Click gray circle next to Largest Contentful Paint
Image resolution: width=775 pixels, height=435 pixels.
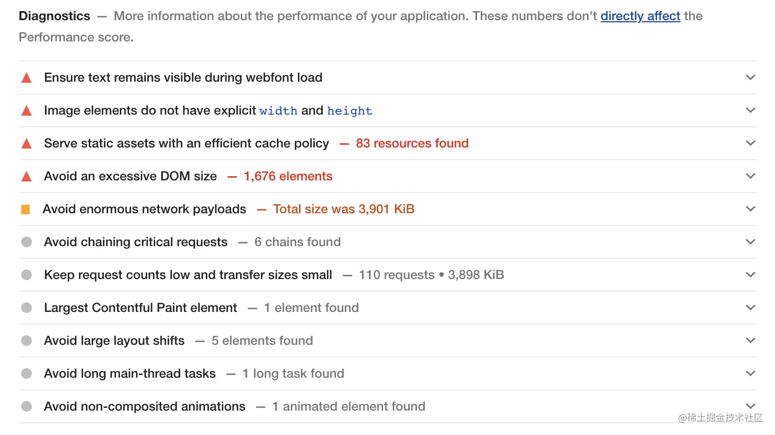click(27, 308)
